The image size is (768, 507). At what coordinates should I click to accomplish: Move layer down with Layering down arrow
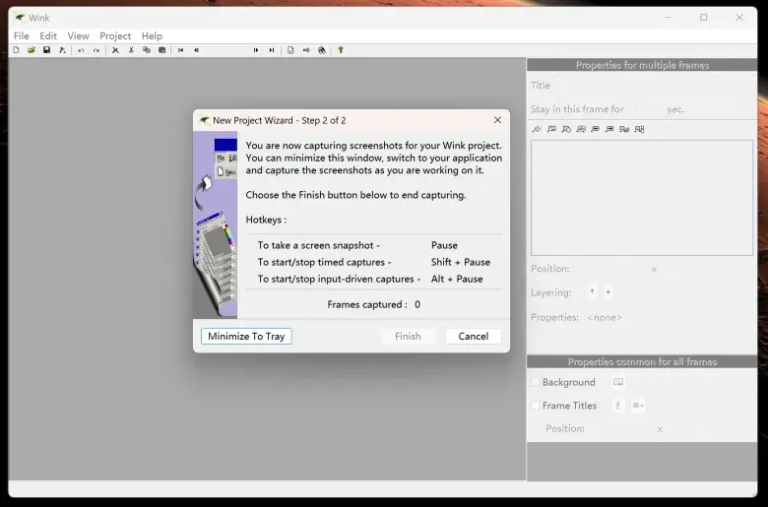pos(608,292)
